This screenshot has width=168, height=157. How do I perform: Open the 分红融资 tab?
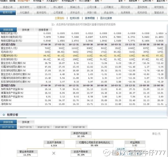click(24, 13)
